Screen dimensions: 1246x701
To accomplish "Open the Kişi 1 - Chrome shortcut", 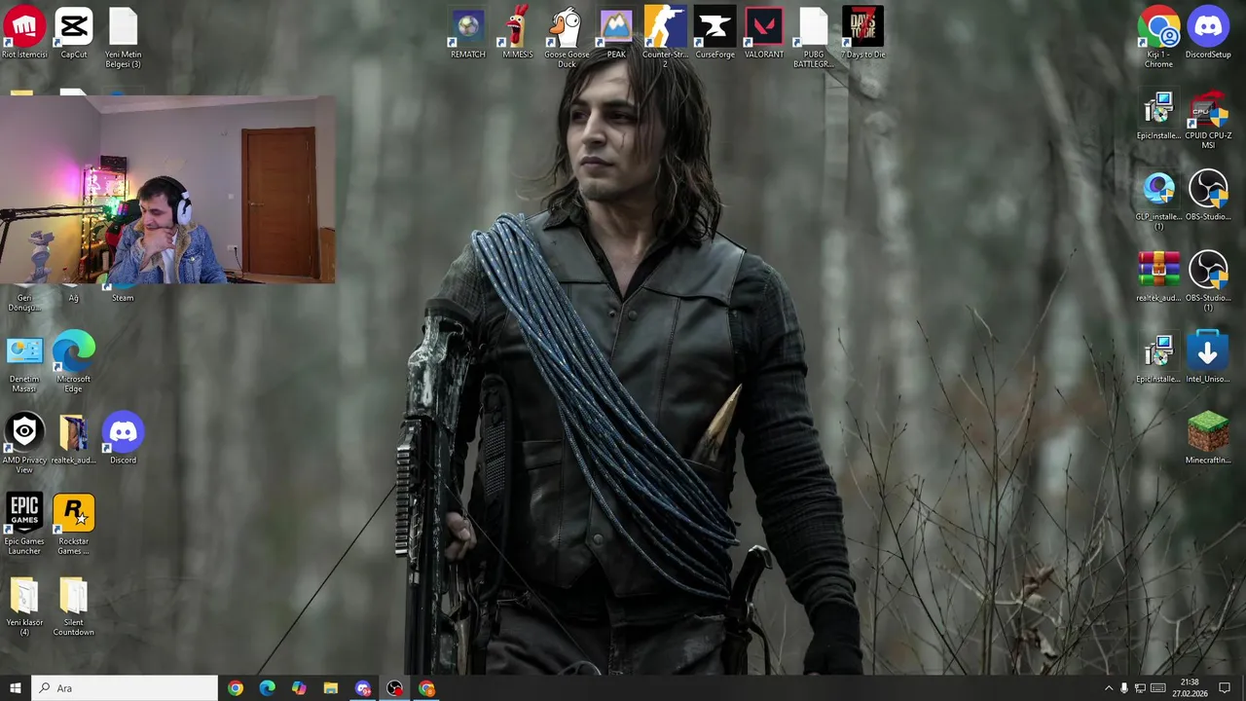I will (x=1158, y=38).
